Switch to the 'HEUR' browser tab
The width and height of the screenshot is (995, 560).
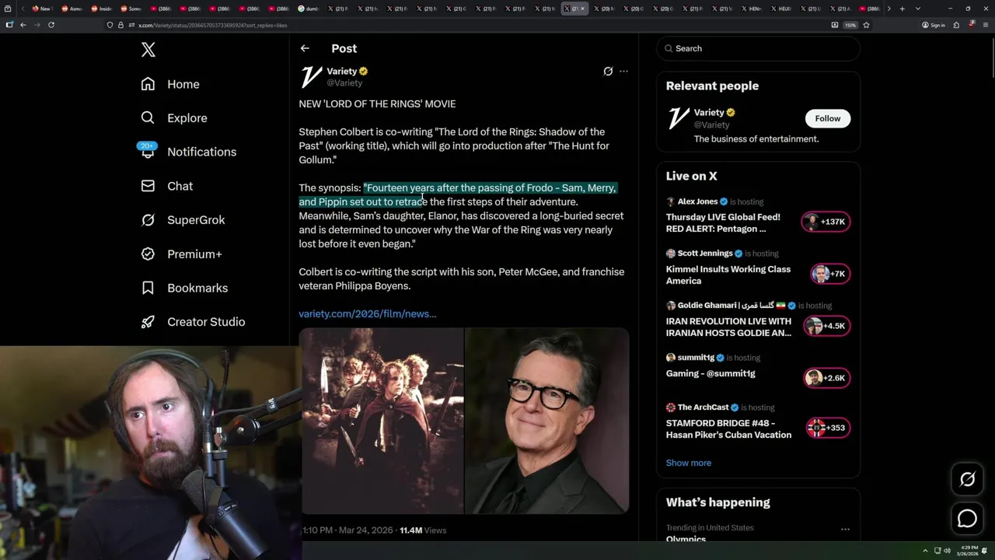(x=780, y=9)
